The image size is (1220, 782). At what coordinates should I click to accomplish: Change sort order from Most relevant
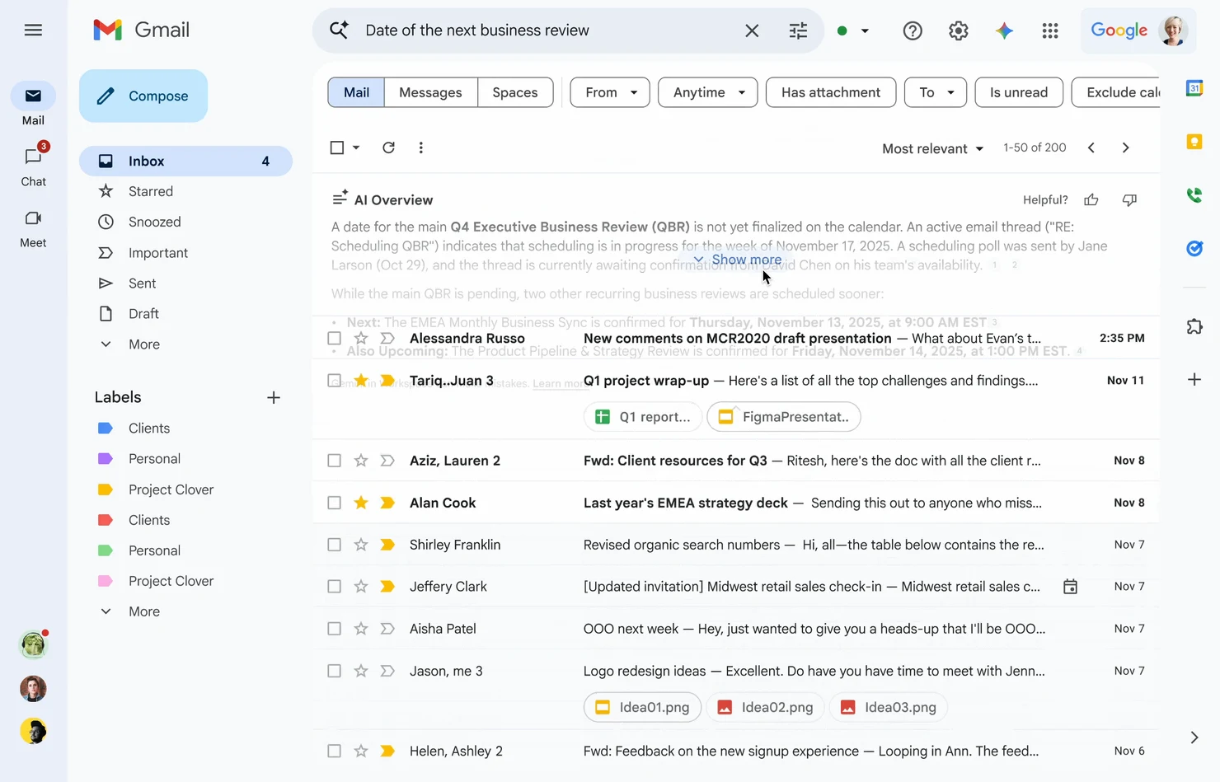(x=933, y=148)
